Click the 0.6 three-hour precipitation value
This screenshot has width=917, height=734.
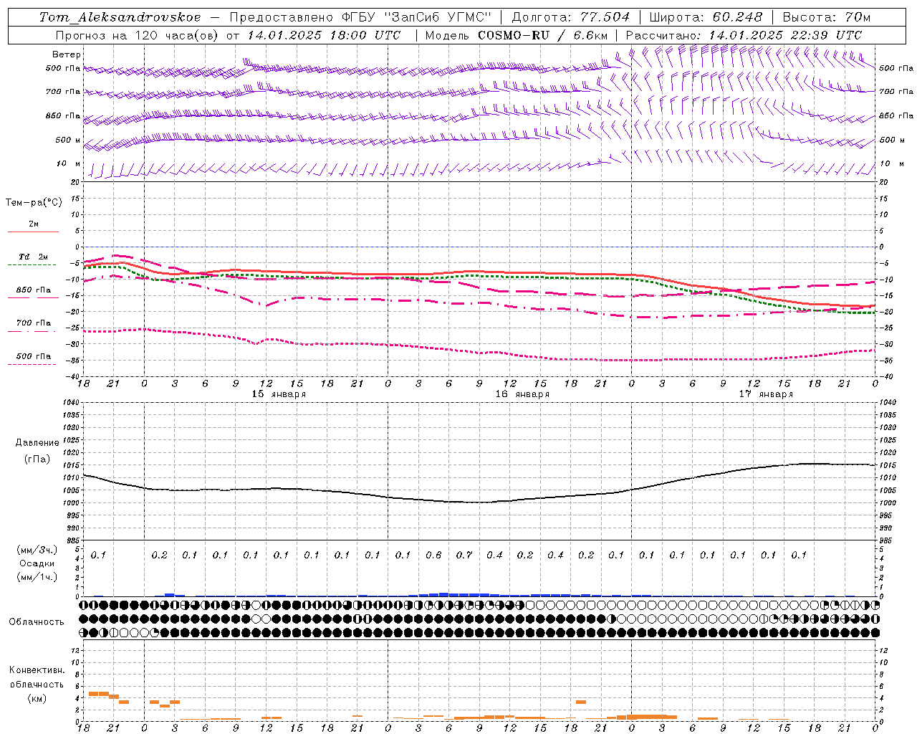coord(433,556)
